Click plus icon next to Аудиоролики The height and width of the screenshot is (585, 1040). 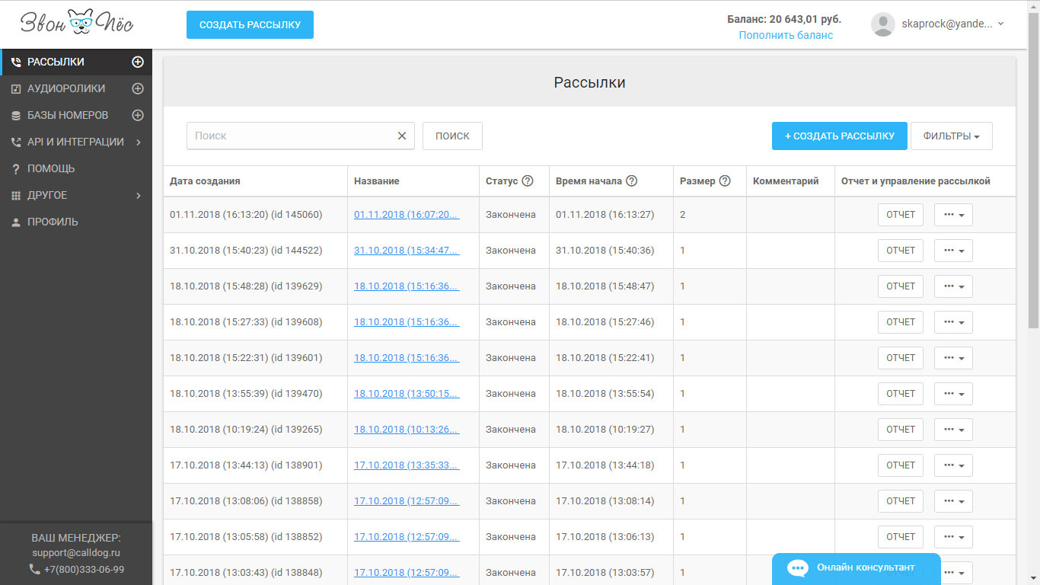(138, 89)
